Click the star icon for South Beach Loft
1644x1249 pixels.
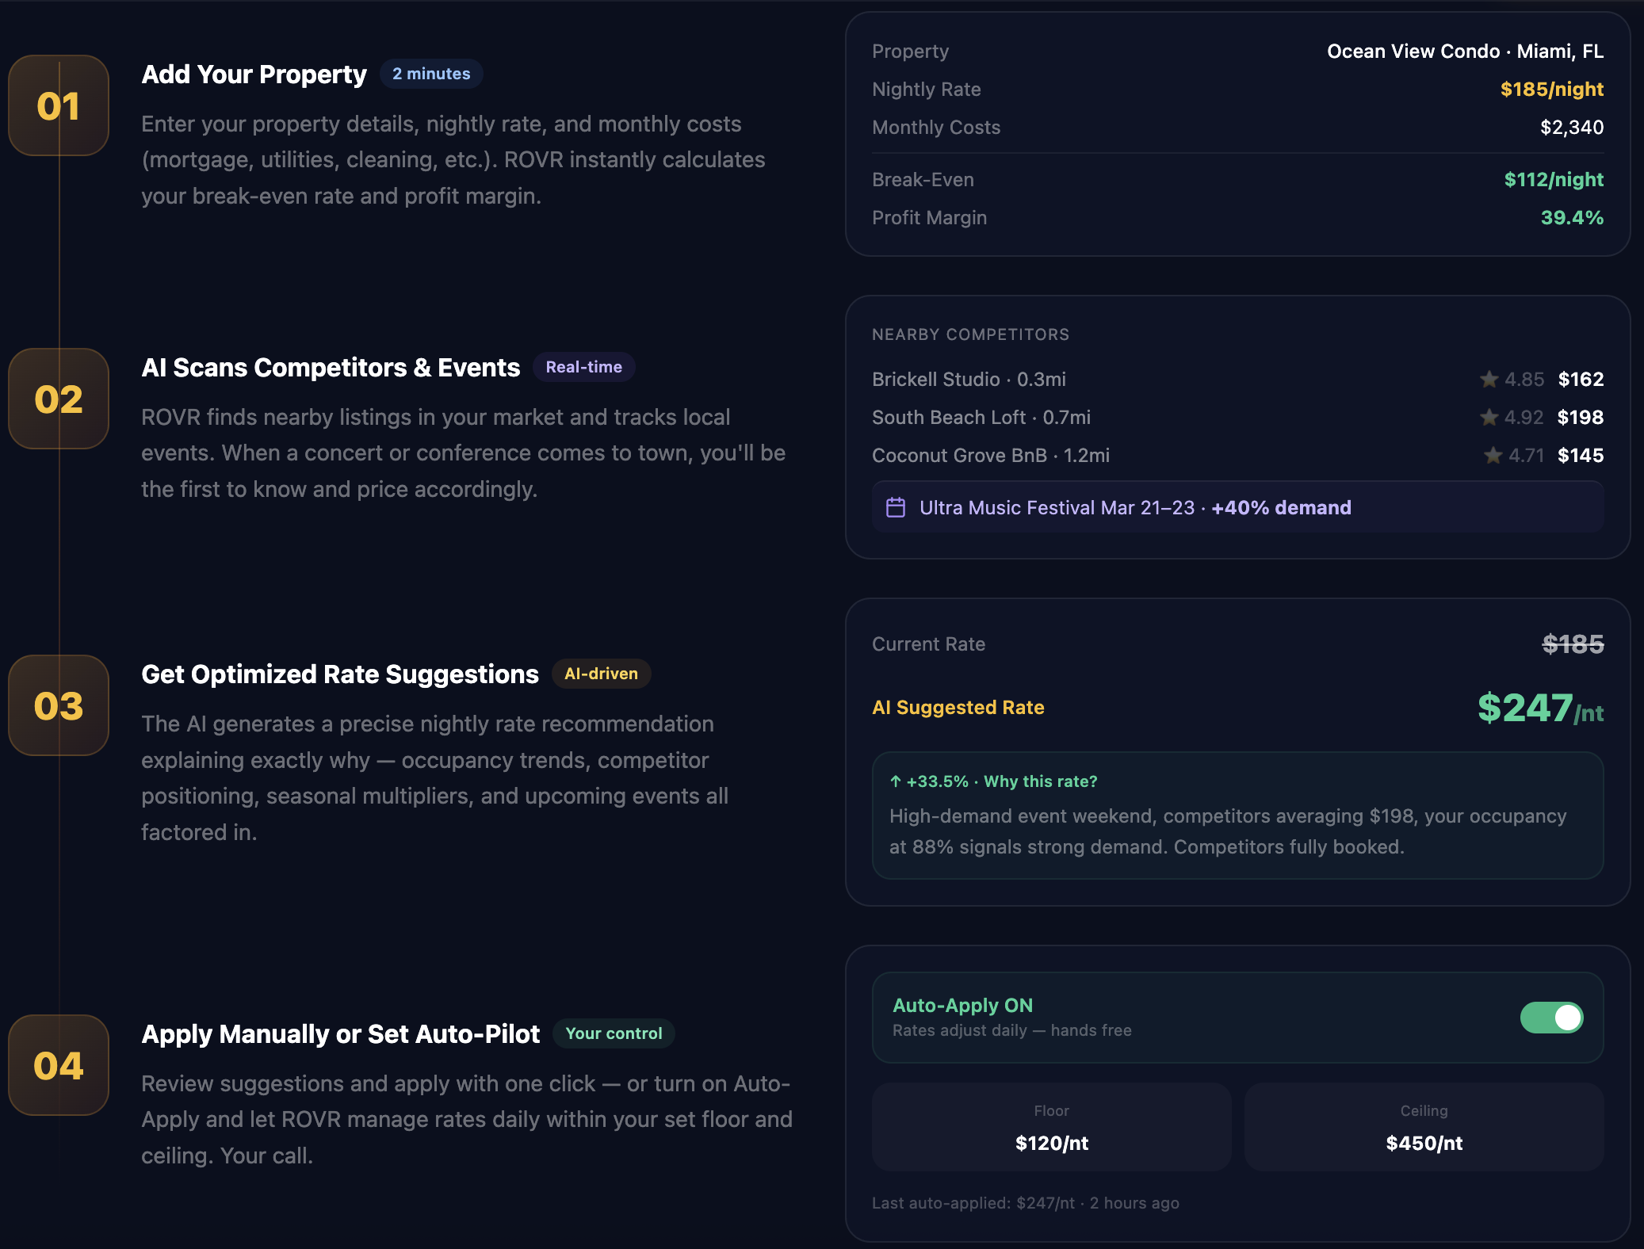click(x=1489, y=418)
